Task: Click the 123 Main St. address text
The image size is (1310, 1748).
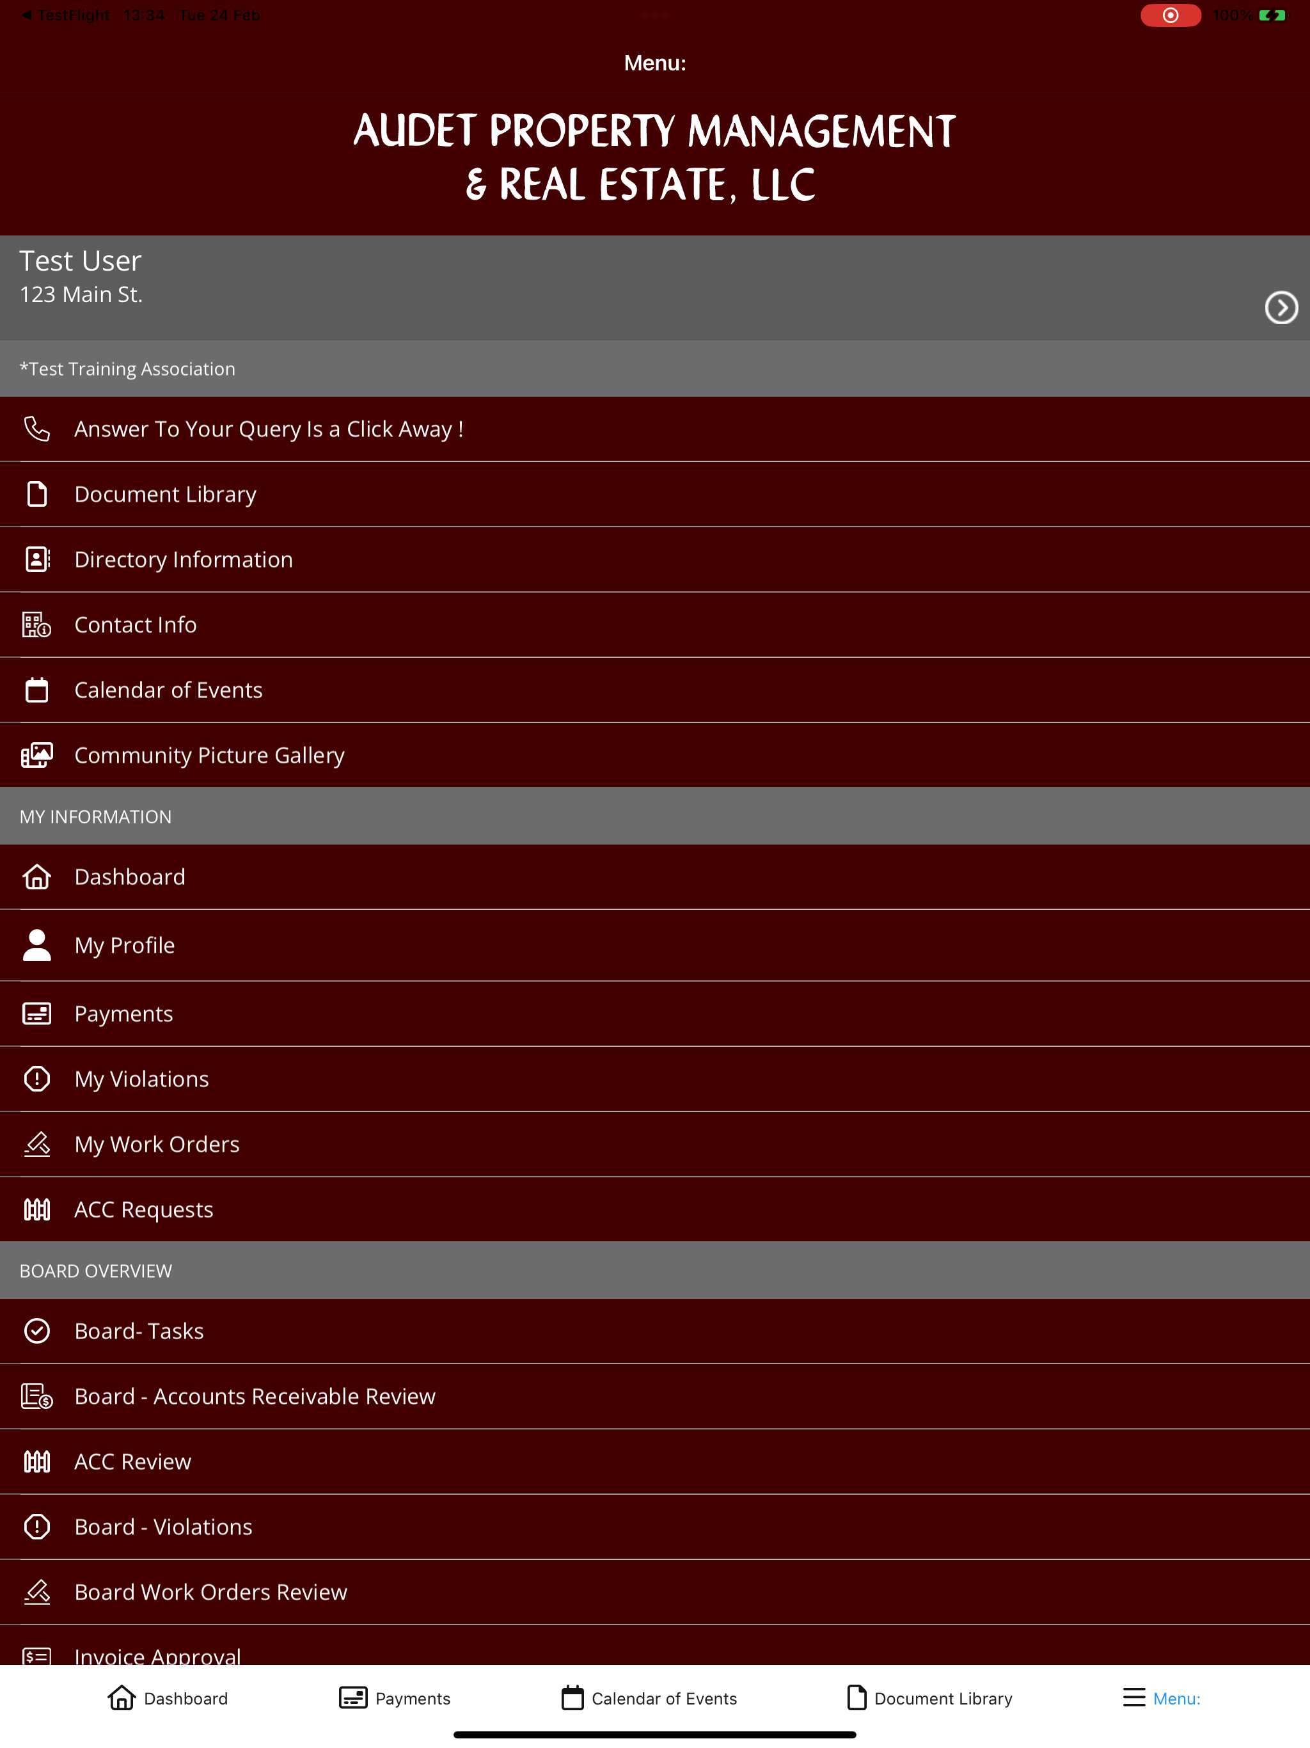Action: (81, 294)
